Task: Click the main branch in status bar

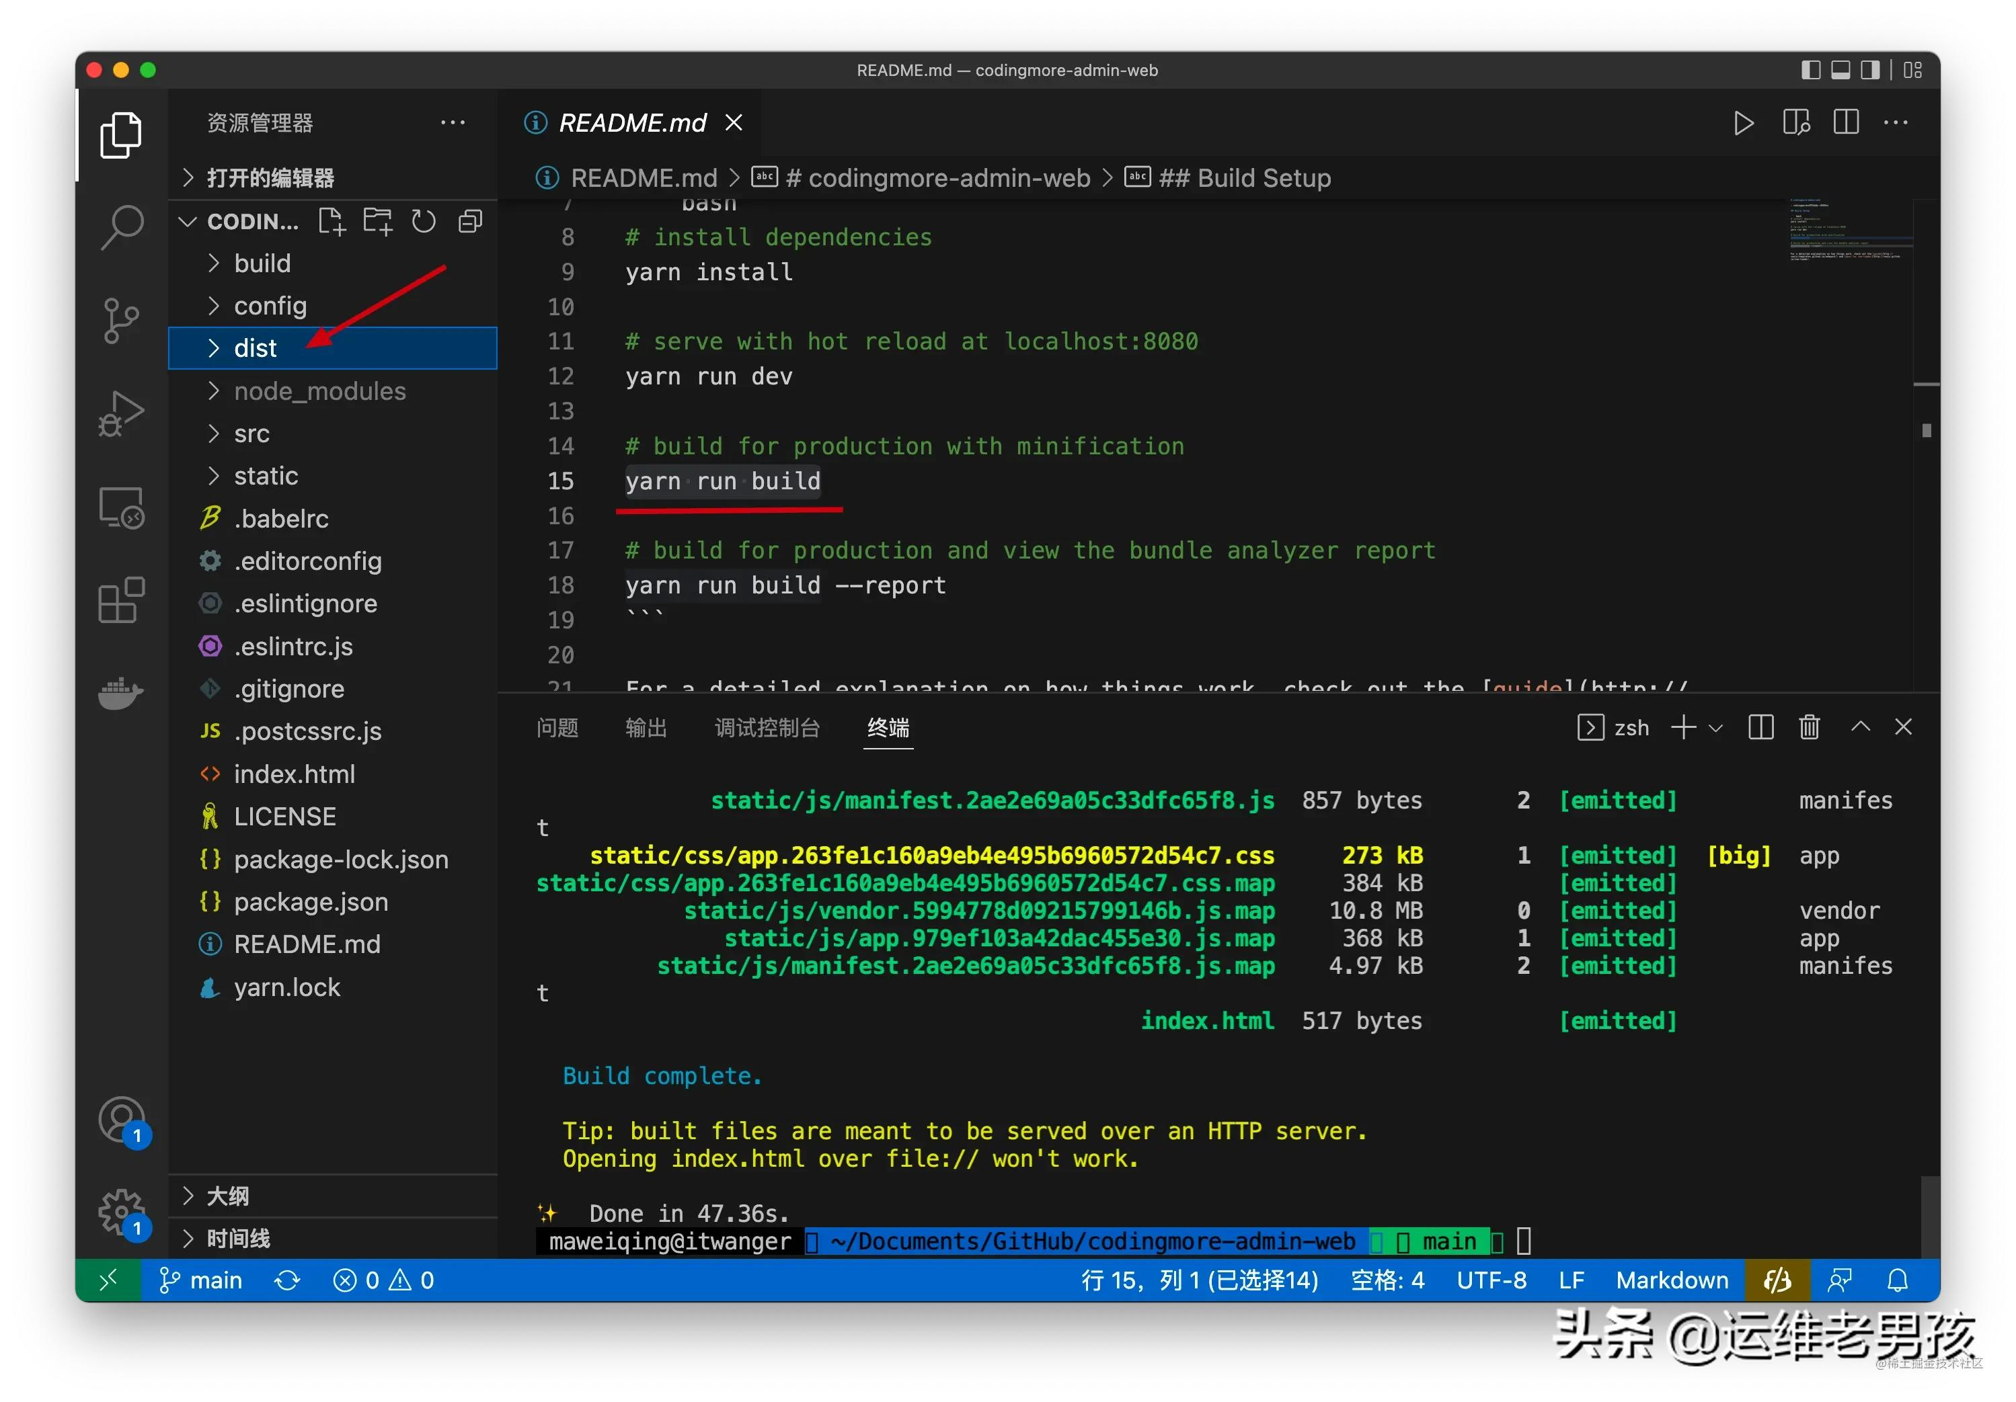Action: point(202,1280)
